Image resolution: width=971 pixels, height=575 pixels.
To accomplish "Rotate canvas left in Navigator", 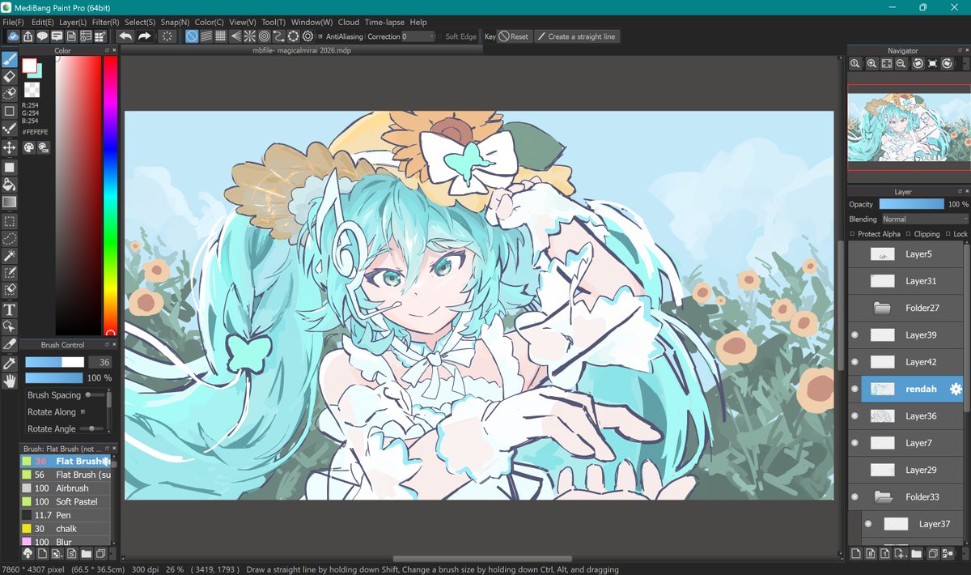I will (x=918, y=63).
